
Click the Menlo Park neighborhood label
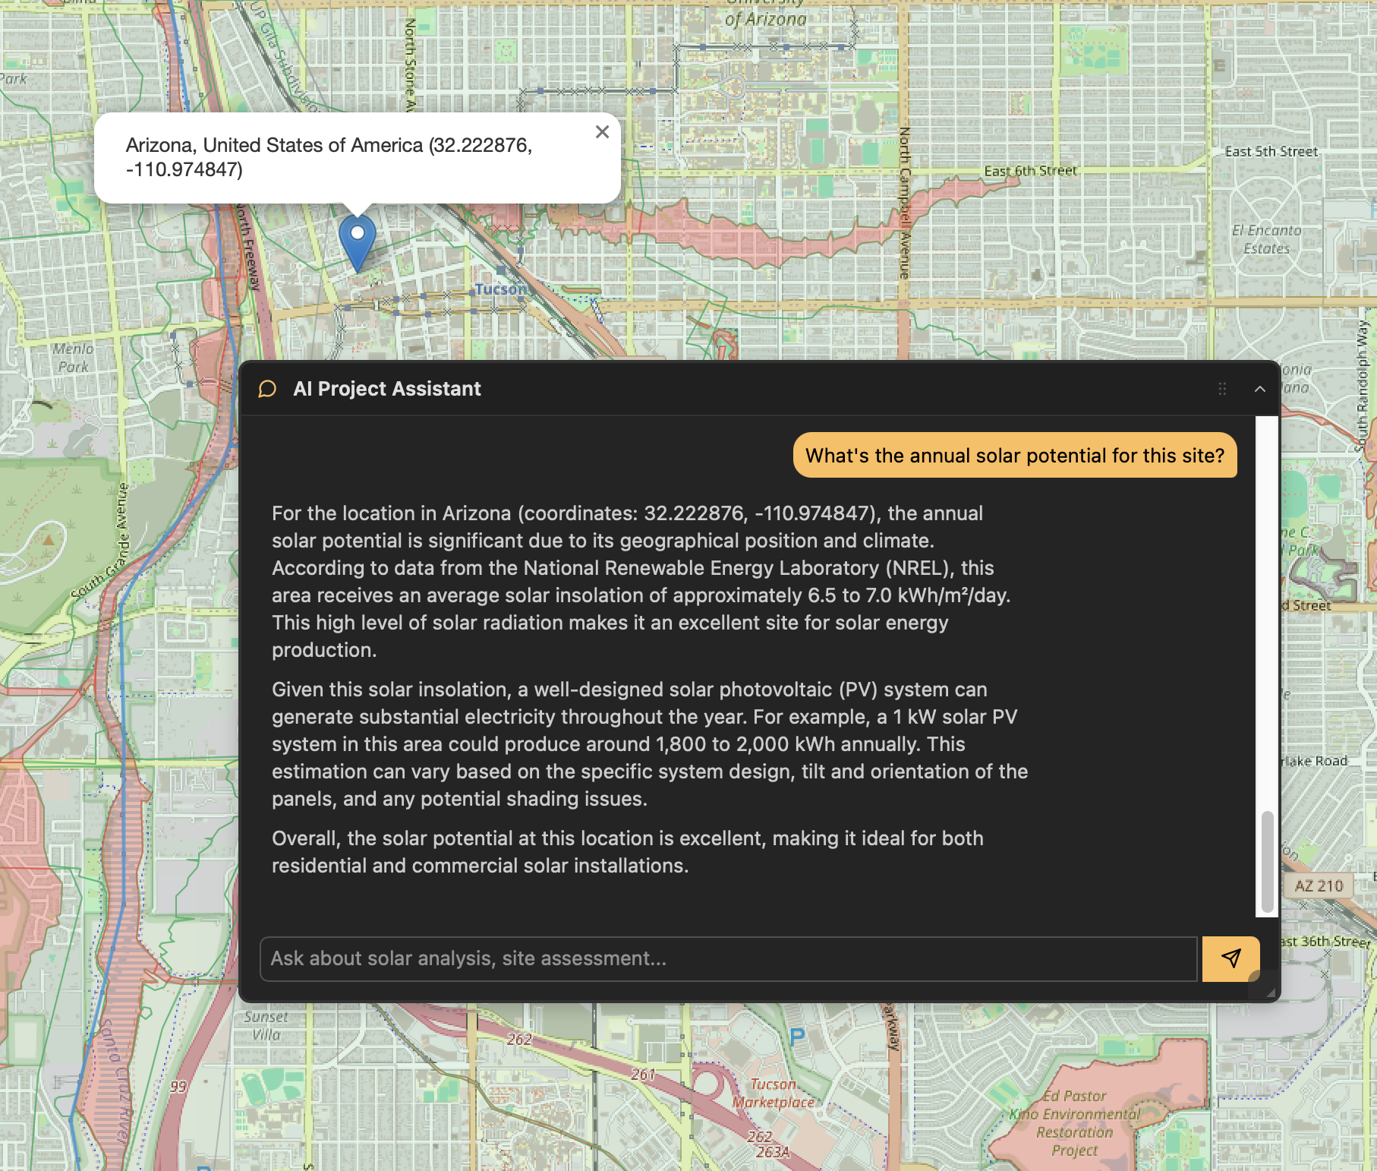pos(73,358)
